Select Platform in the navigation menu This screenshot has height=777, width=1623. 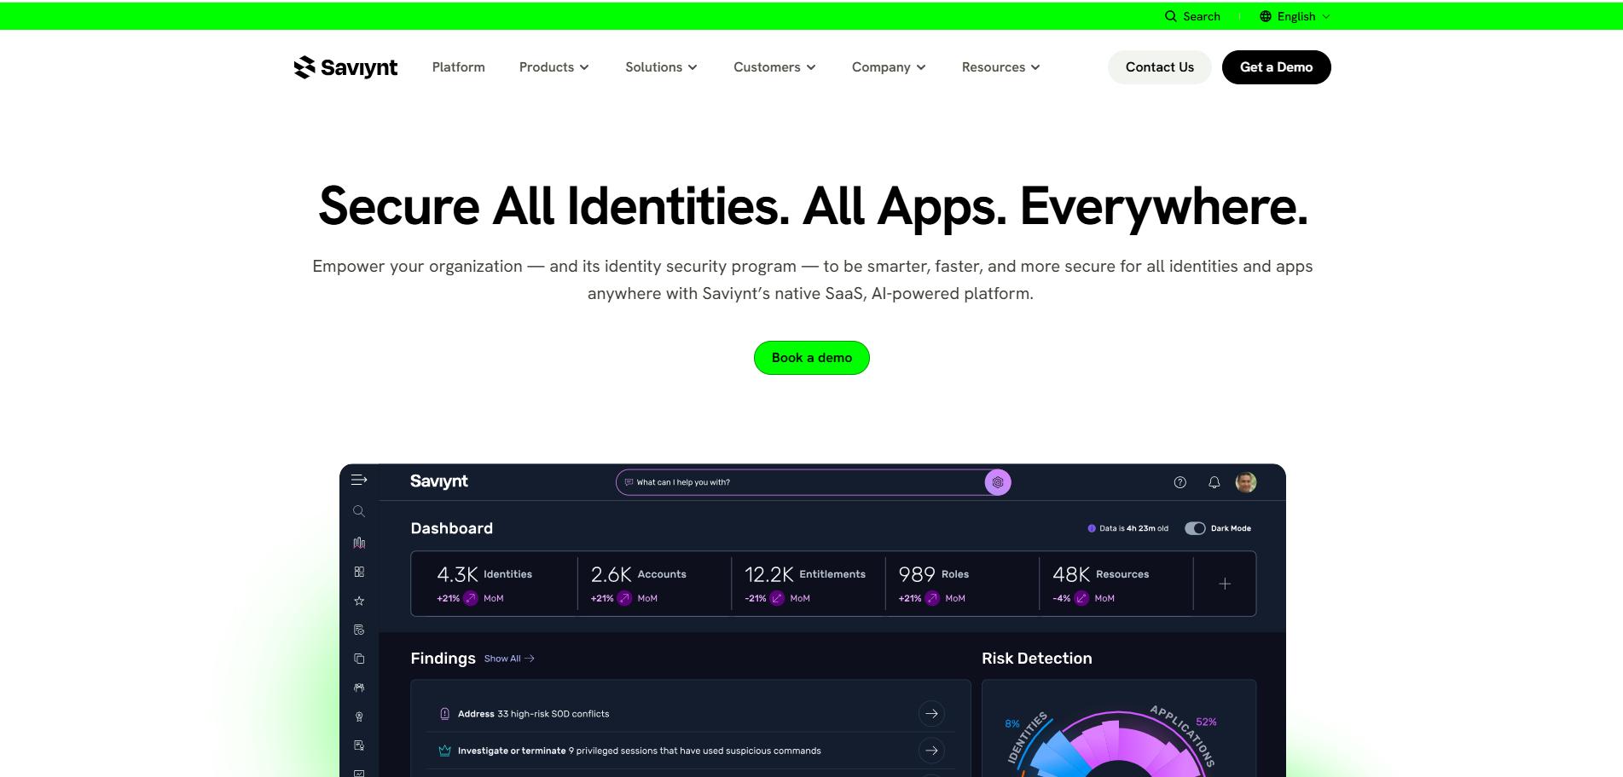[458, 67]
